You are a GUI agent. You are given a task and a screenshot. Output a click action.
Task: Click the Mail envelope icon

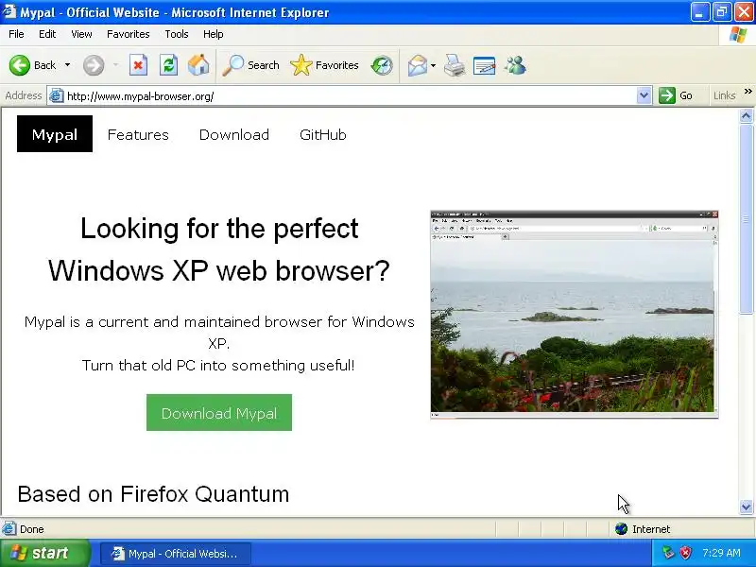pyautogui.click(x=418, y=65)
